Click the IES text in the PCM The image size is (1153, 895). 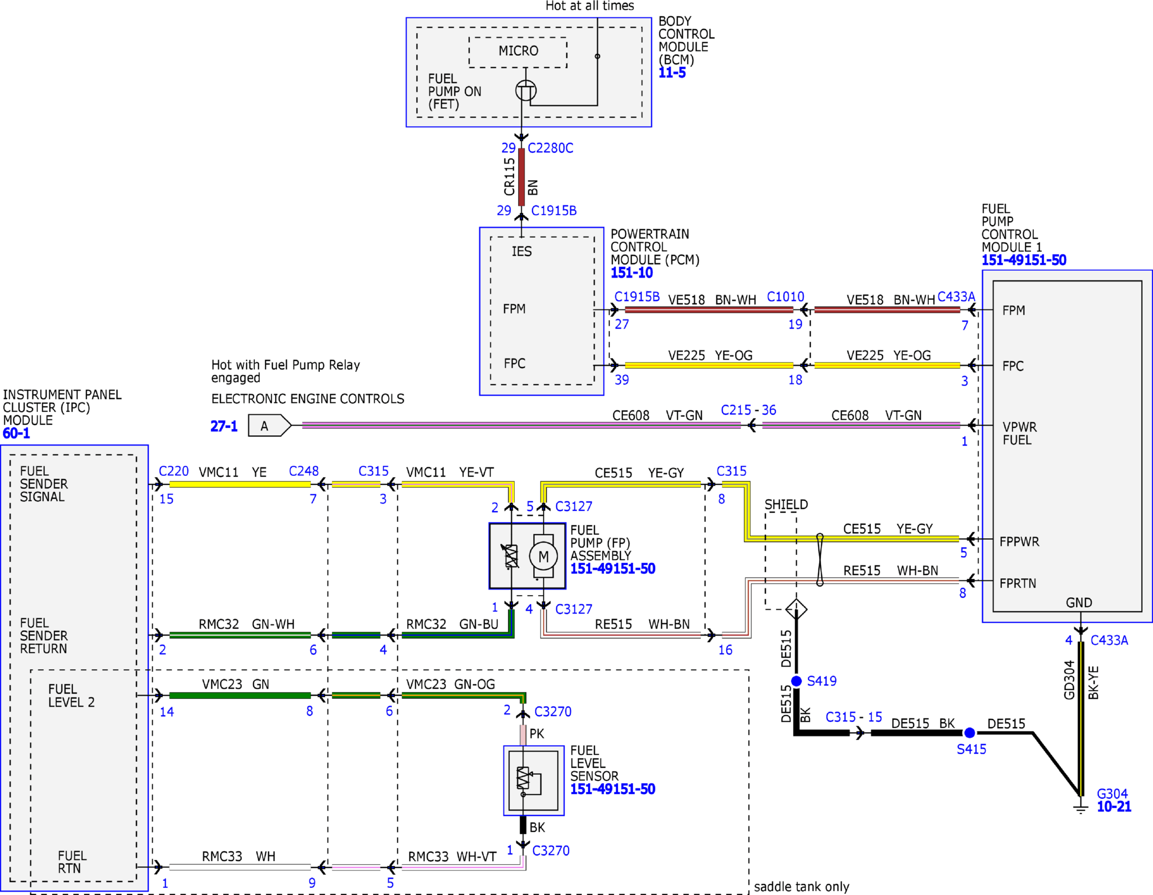point(522,252)
